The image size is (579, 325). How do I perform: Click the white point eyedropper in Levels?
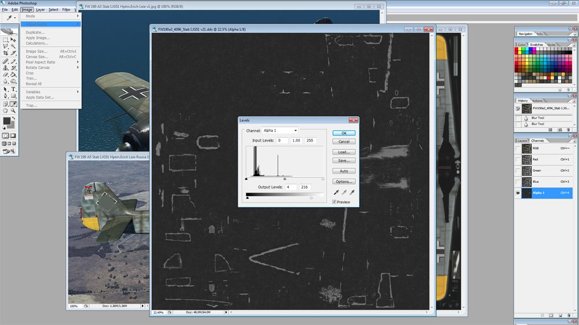(x=351, y=192)
